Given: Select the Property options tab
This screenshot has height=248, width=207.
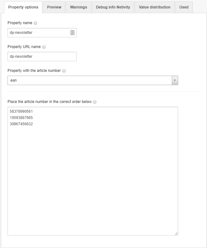Looking at the screenshot, I should point(23,7).
